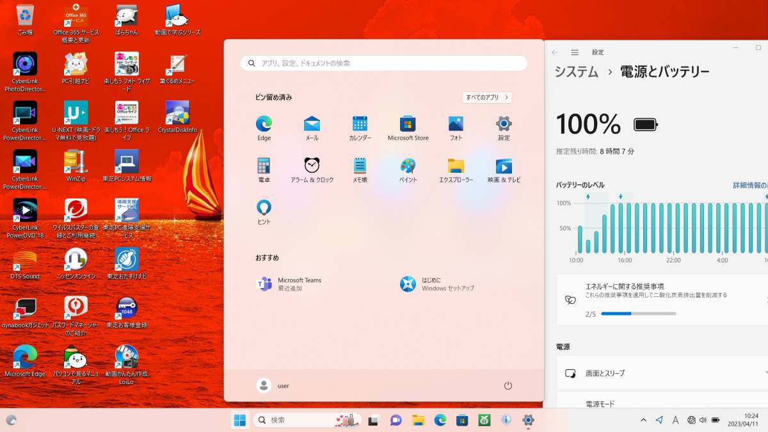Image resolution: width=768 pixels, height=432 pixels.
Task: Click the Start menu search box
Action: tap(384, 63)
